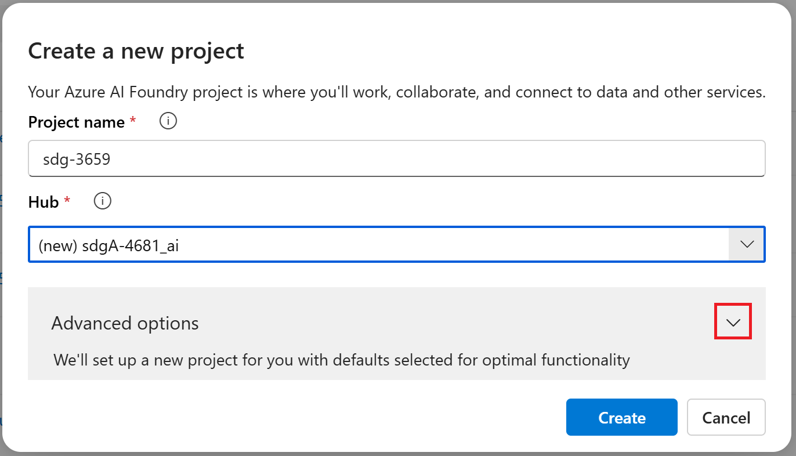Click the Advanced options heading text
796x456 pixels.
(125, 323)
